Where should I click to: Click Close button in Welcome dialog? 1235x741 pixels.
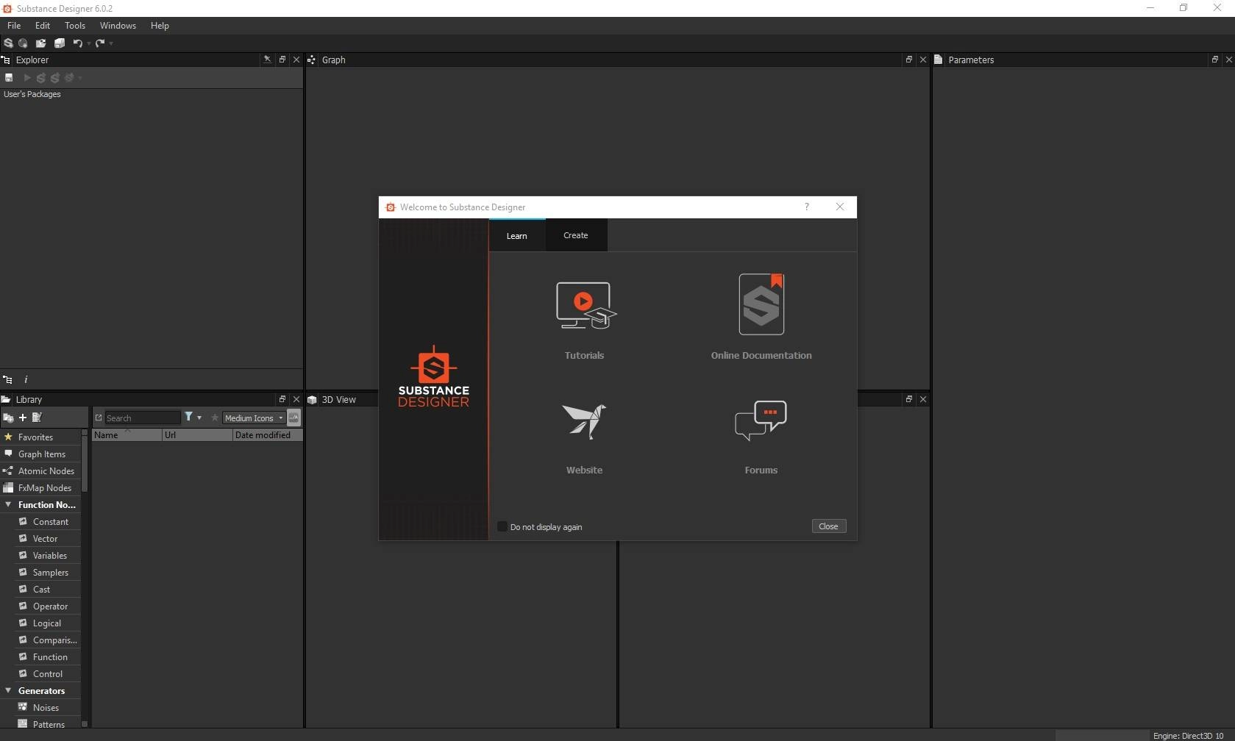(829, 526)
